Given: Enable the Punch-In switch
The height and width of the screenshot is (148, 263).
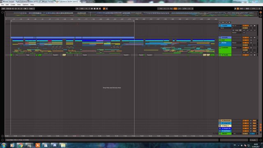Looking at the screenshot, I should click(171, 9).
